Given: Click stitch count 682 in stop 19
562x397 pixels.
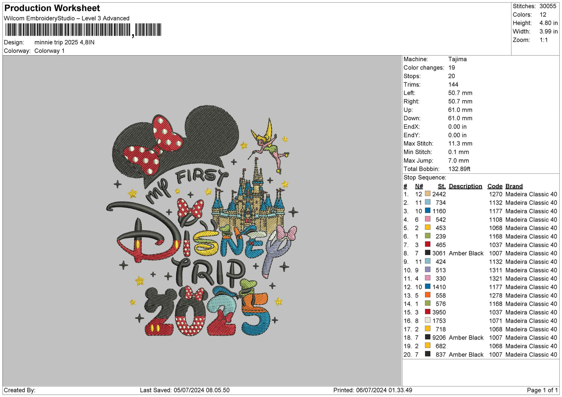Looking at the screenshot, I should 441,346.
